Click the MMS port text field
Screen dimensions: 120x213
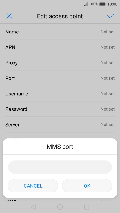(x=60, y=167)
